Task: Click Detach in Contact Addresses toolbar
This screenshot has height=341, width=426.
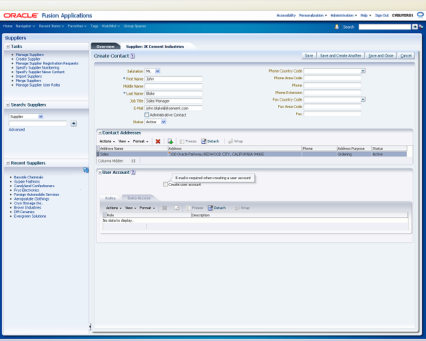Action: [x=210, y=141]
